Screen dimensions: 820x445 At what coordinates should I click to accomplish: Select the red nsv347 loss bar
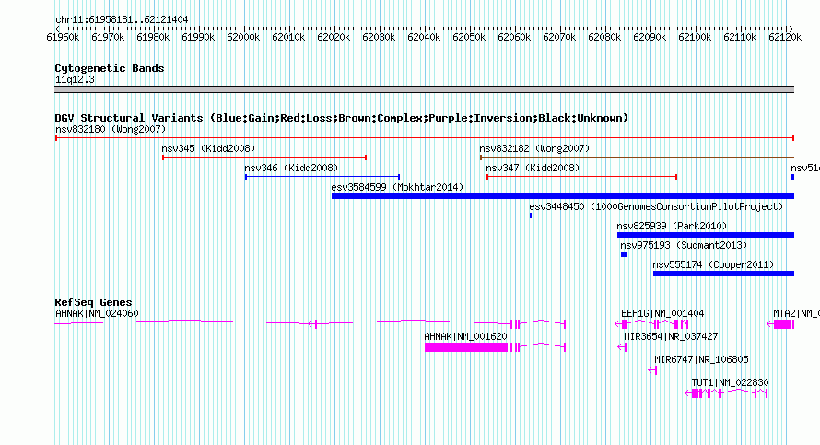581,177
